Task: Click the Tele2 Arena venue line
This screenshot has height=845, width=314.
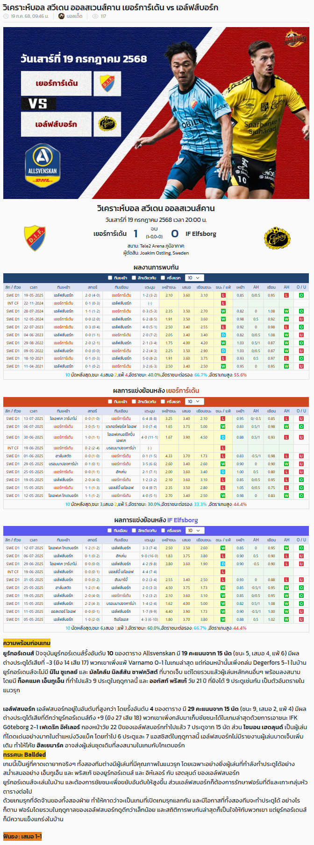Action: 156,246
